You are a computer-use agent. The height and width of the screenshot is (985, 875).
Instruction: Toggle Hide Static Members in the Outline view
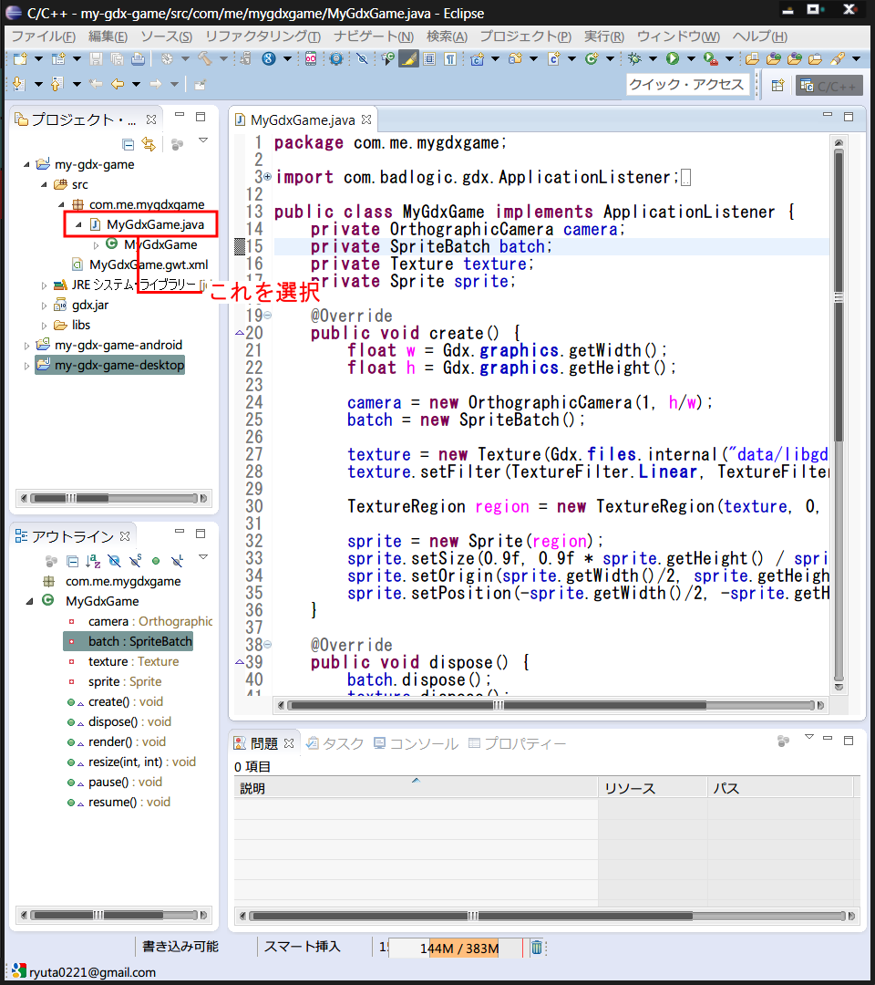[134, 561]
